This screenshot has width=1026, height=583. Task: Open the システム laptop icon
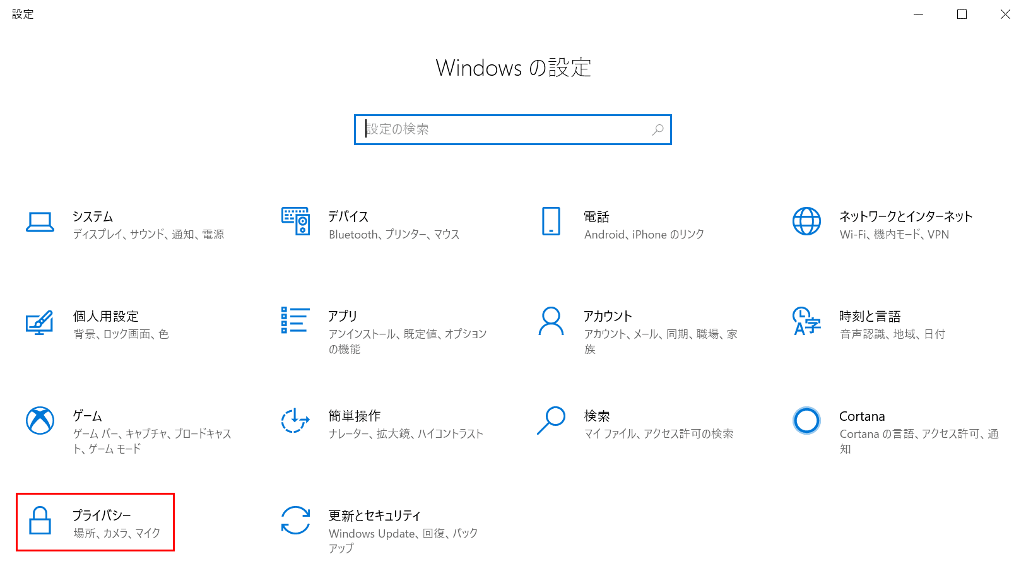click(40, 222)
